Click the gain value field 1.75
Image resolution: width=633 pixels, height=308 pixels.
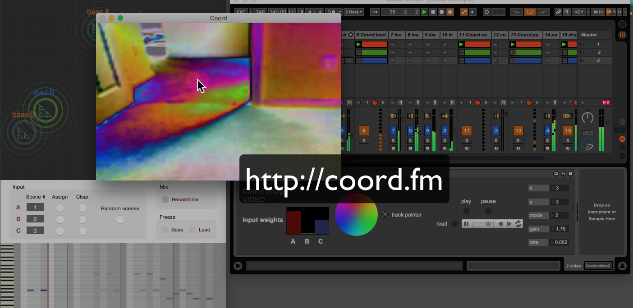560,229
